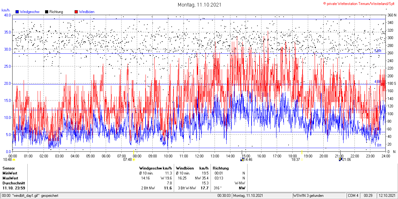The height and width of the screenshot is (199, 398).
Task: Click the 12.10.2021 status bar date
Action: tap(387, 196)
